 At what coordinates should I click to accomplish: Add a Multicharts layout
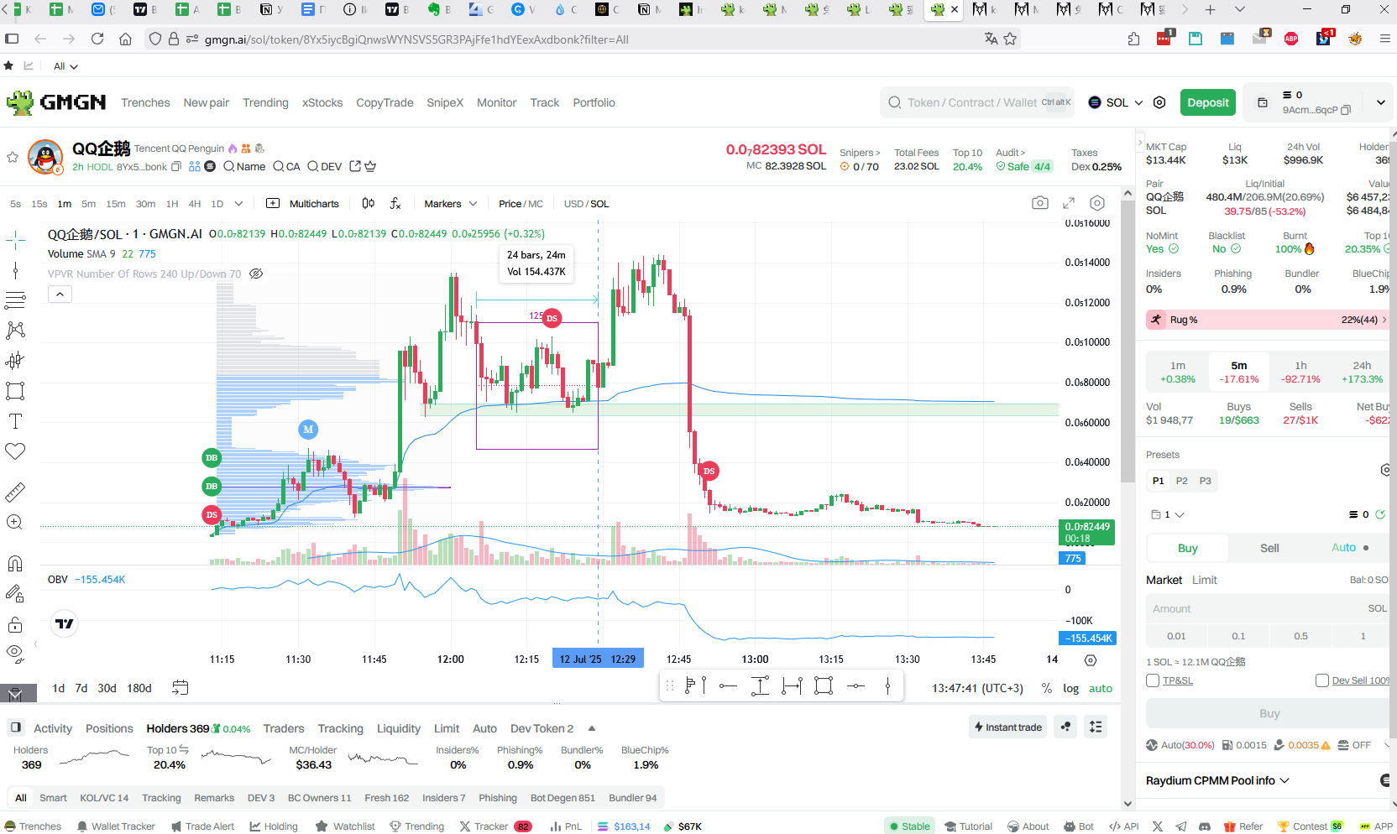pos(303,203)
